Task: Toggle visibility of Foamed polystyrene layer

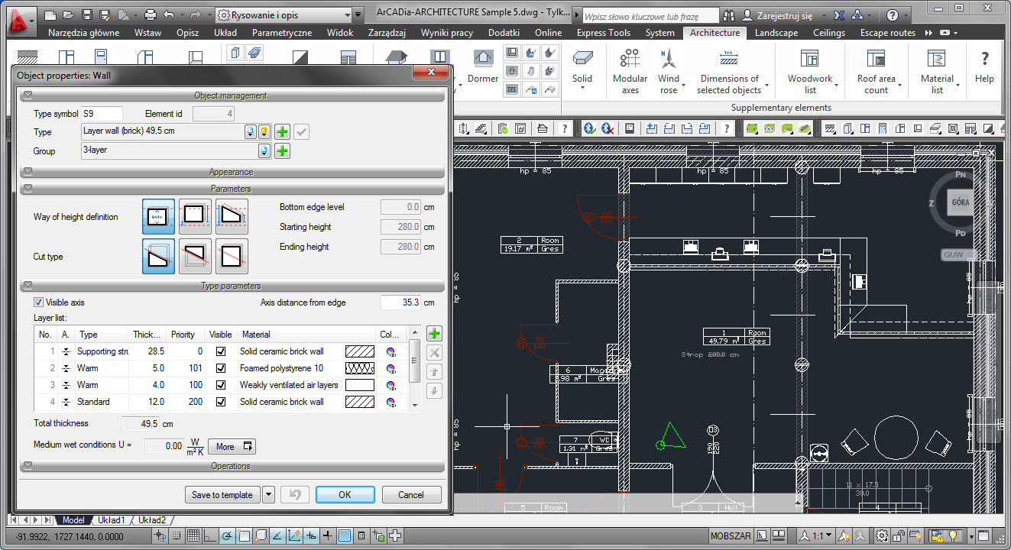Action: 221,368
